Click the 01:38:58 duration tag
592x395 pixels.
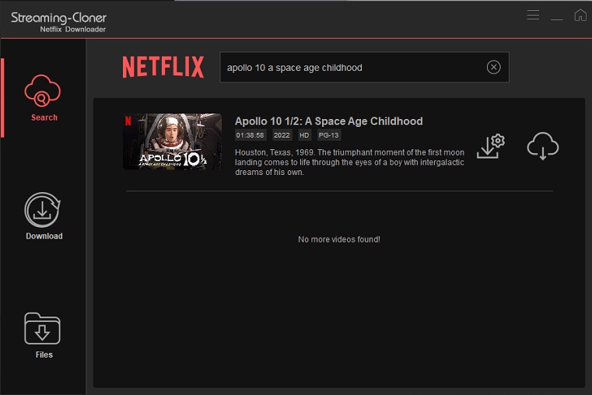(x=250, y=135)
